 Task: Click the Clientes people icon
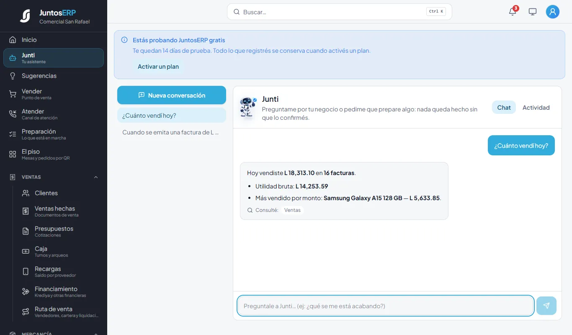pos(26,193)
